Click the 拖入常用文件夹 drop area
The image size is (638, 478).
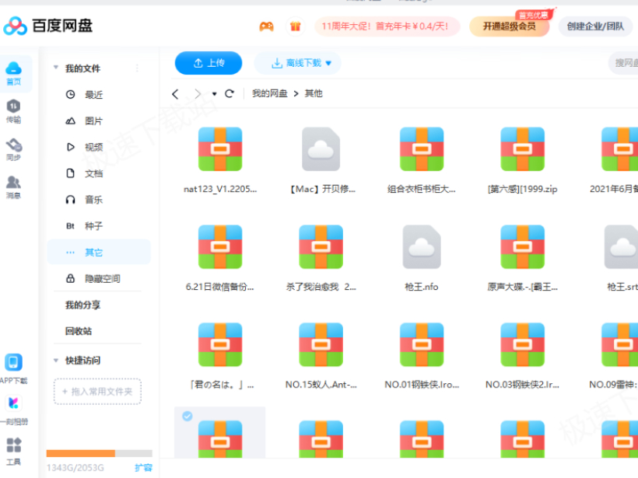click(98, 392)
